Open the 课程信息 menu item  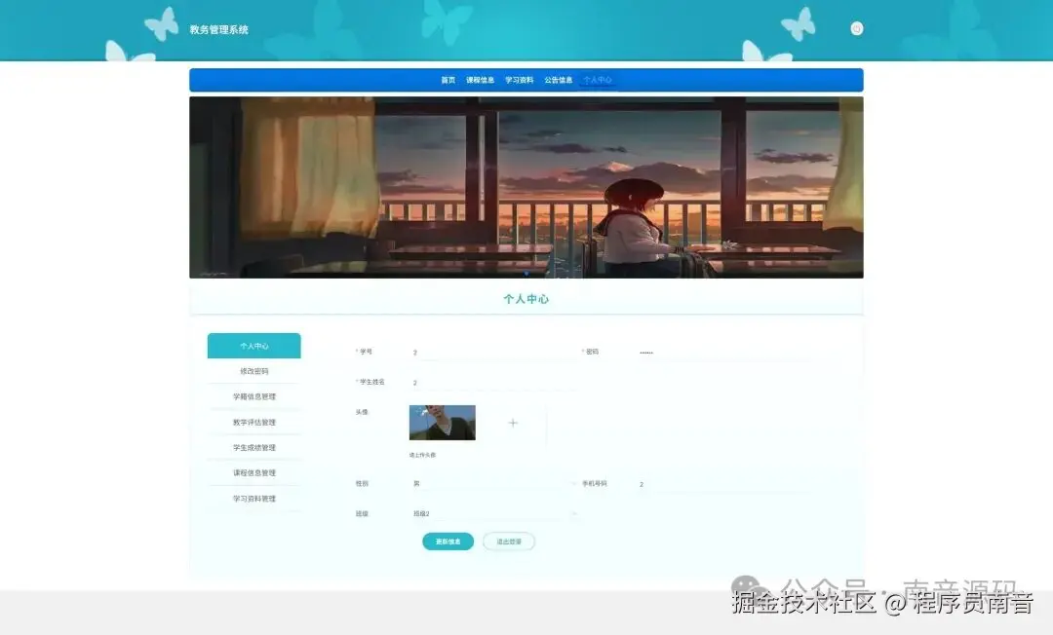coord(479,80)
